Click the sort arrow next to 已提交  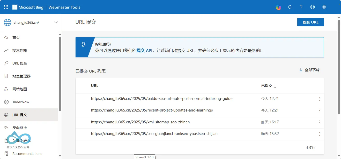[x=275, y=86]
